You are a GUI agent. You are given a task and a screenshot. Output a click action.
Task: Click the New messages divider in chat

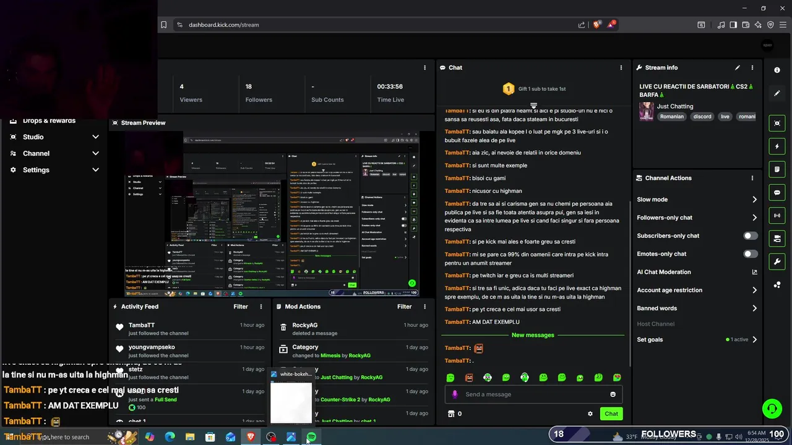tap(533, 335)
